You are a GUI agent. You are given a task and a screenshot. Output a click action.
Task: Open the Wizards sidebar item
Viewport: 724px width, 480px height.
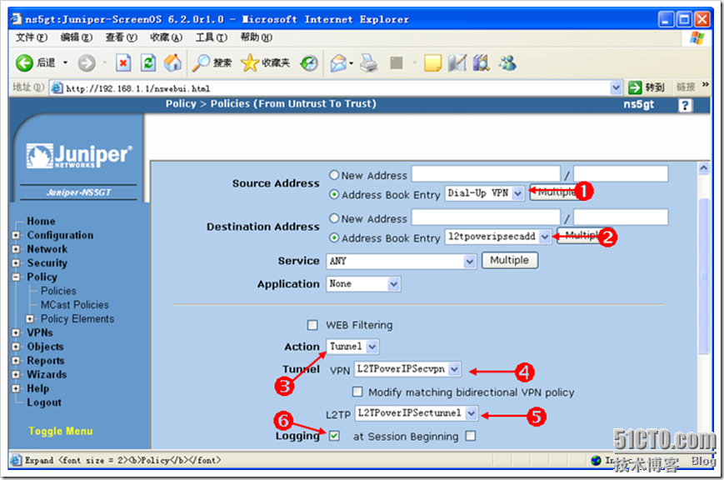[47, 375]
